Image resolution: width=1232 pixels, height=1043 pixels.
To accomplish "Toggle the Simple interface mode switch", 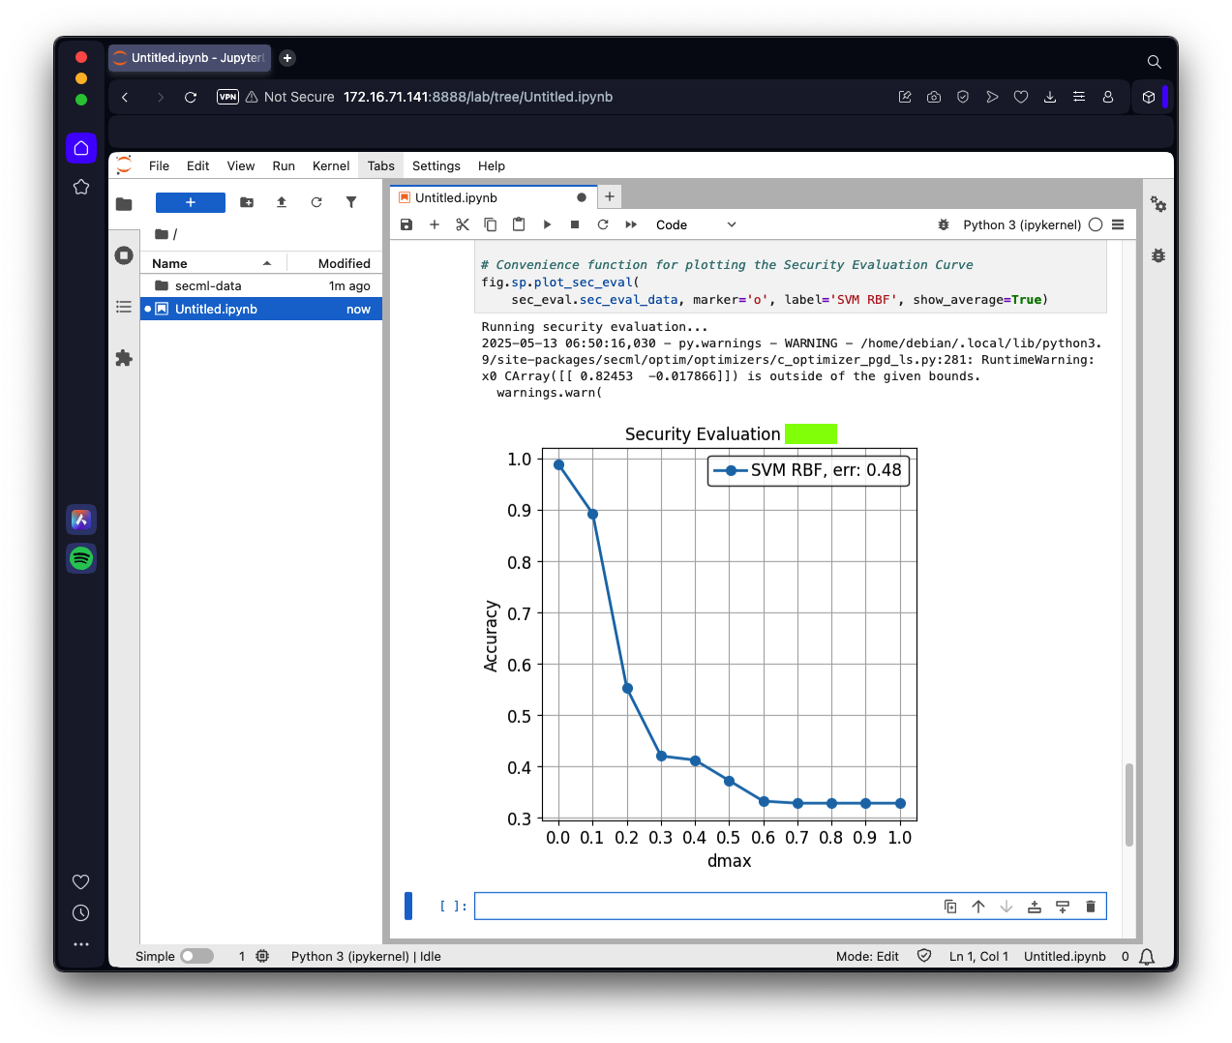I will [196, 956].
